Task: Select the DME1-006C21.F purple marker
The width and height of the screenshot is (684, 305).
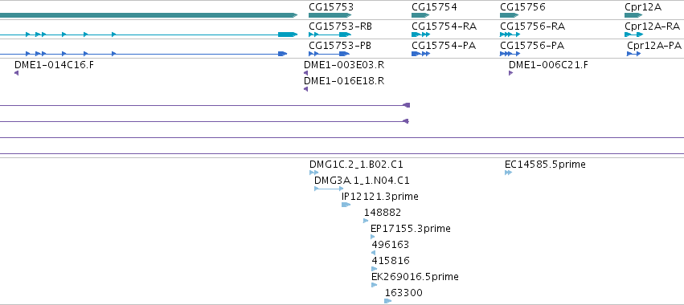Action: coord(511,73)
